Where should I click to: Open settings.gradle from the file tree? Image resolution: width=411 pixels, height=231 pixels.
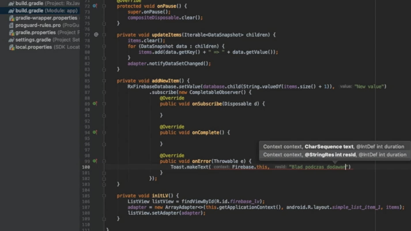[x=48, y=40]
